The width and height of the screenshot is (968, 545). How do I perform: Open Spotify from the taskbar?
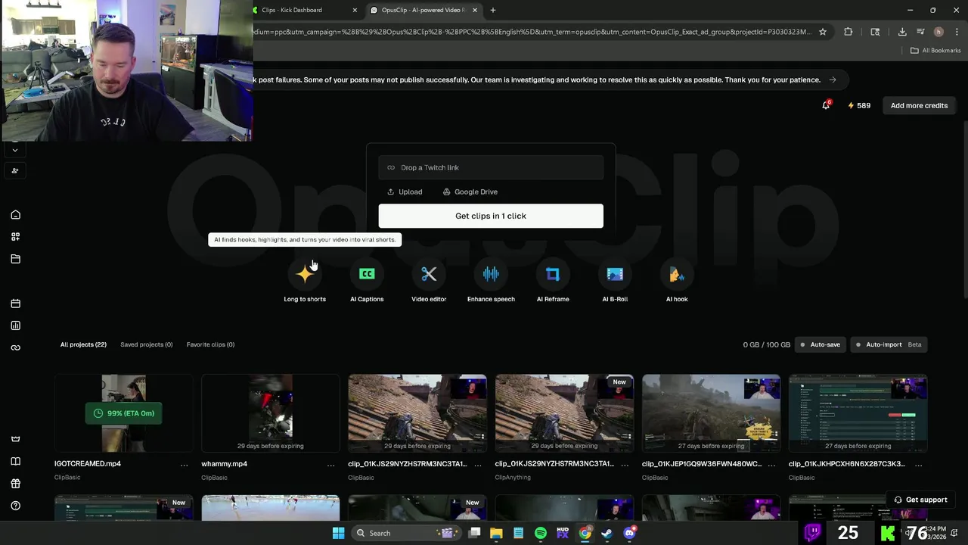[541, 533]
